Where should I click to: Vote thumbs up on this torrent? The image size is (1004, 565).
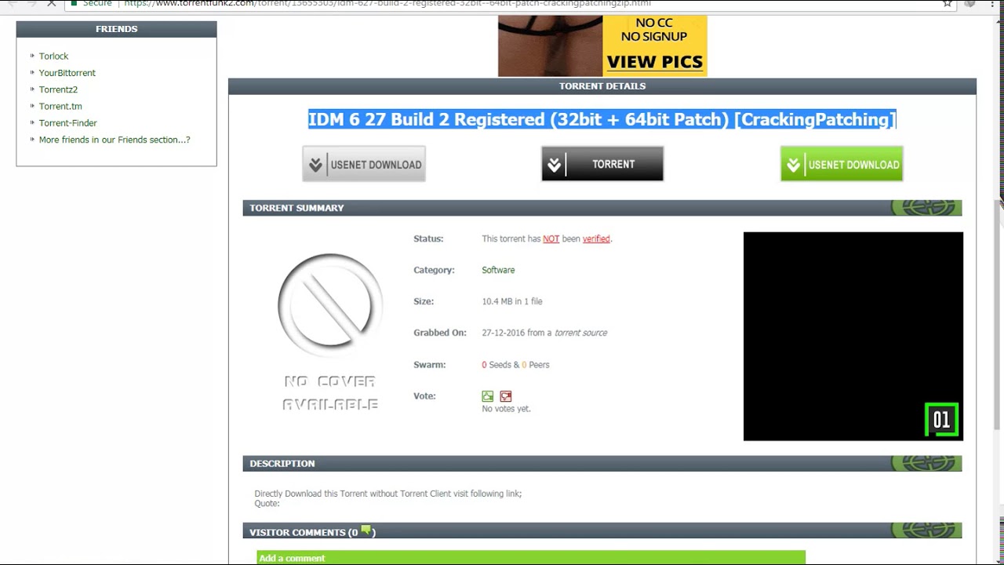pyautogui.click(x=488, y=396)
